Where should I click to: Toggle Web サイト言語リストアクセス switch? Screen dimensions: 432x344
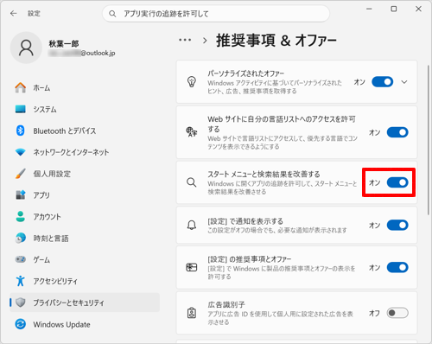(397, 132)
